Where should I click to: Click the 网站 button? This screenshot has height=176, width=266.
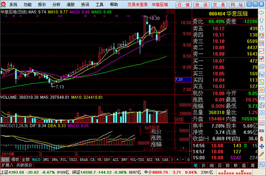pos(237,5)
